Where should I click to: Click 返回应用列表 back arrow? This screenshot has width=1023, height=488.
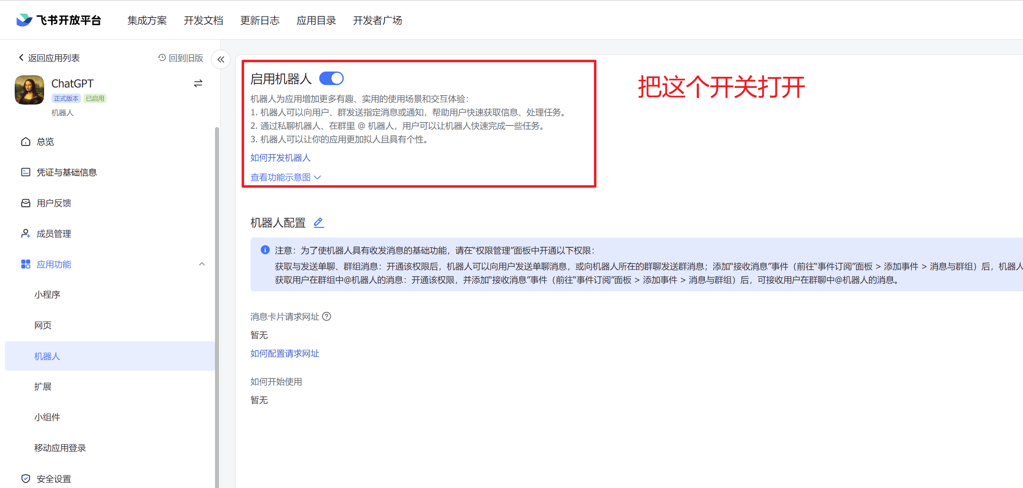coord(21,58)
